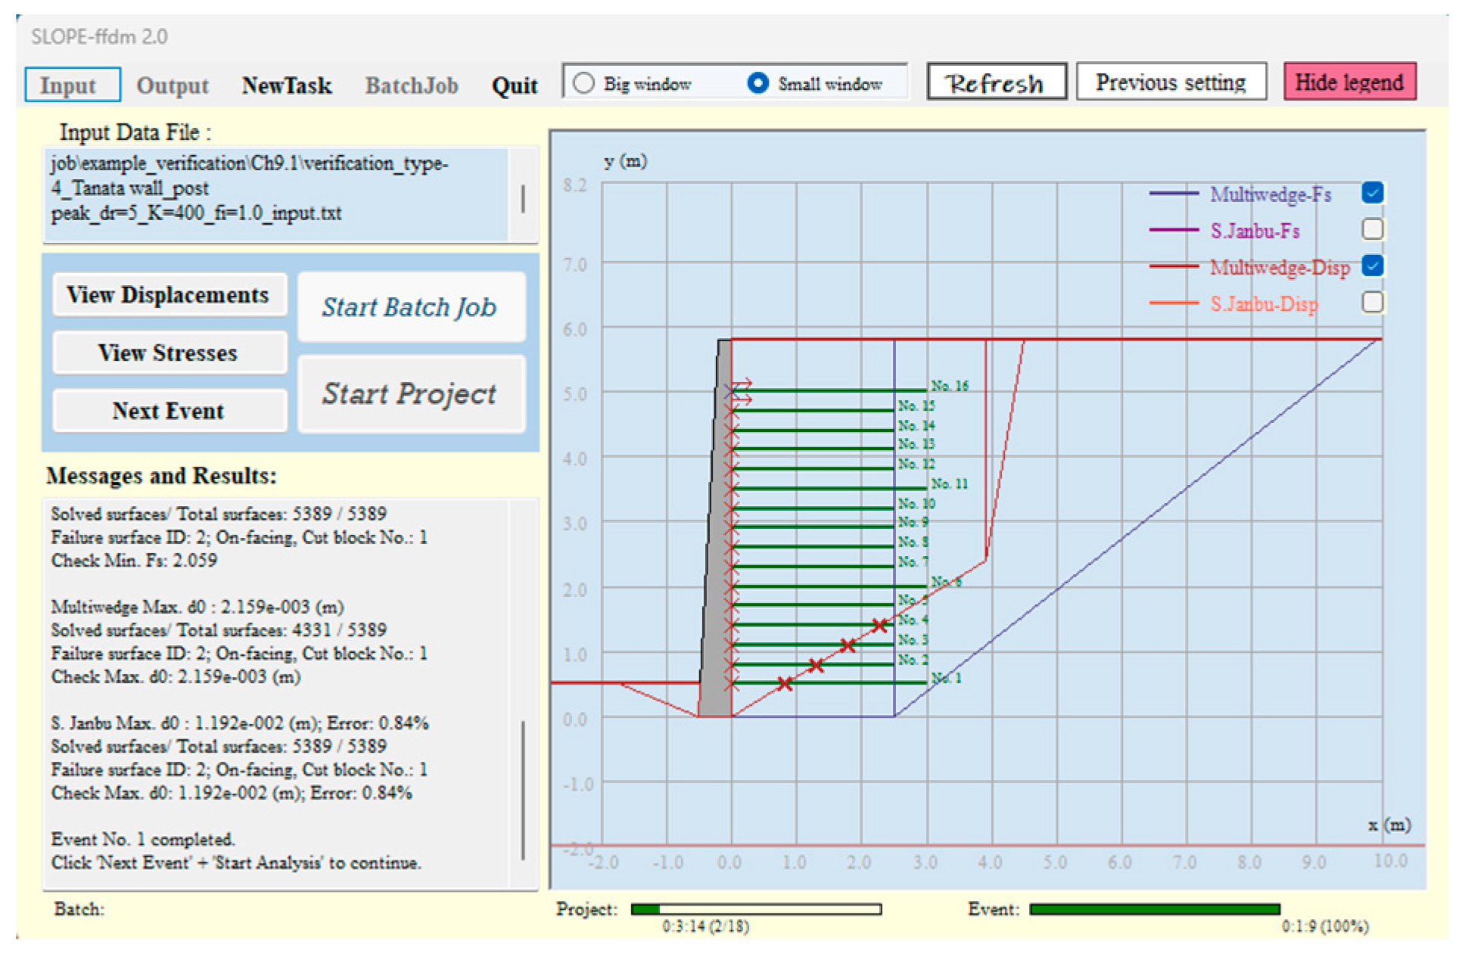Open the BatchJob menu item
The image size is (1465, 957).
coord(412,85)
